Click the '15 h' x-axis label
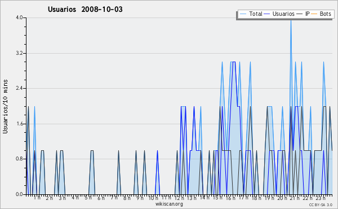 pos(217,198)
